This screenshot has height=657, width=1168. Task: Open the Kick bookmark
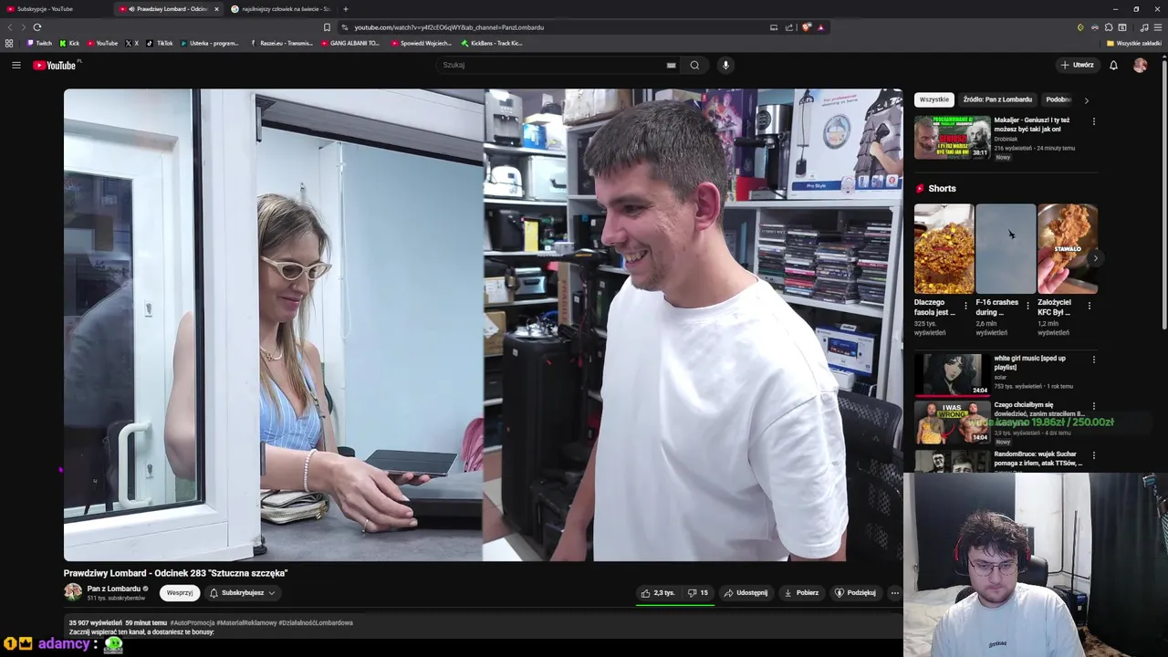(69, 43)
